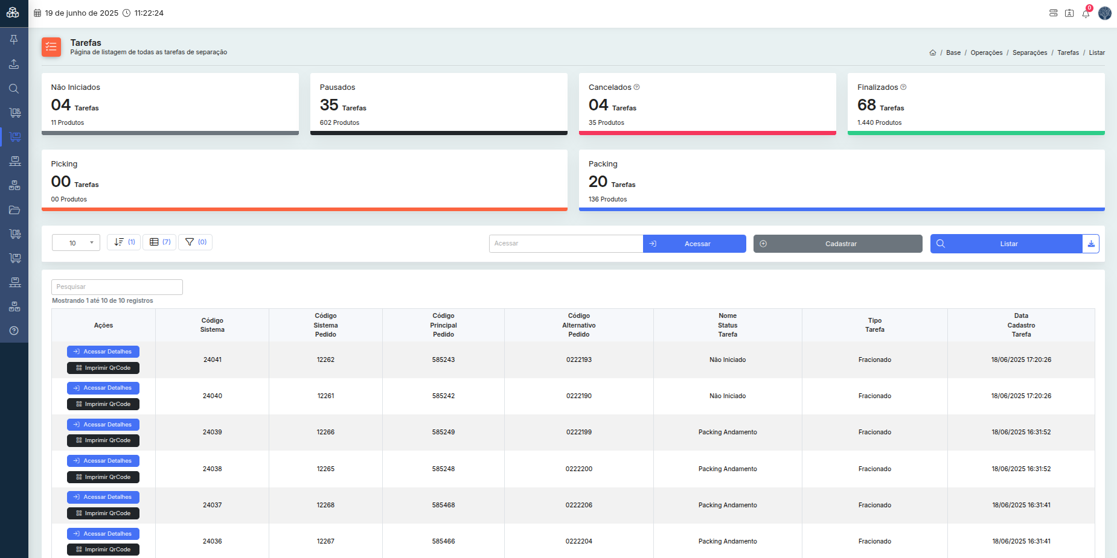Click the pin icon in sidebar
The image size is (1117, 558).
14,40
